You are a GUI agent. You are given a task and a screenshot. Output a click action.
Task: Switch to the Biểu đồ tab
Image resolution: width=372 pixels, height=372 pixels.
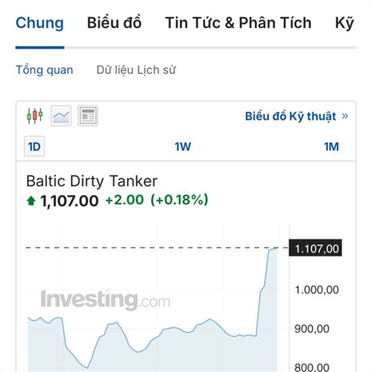(x=114, y=24)
